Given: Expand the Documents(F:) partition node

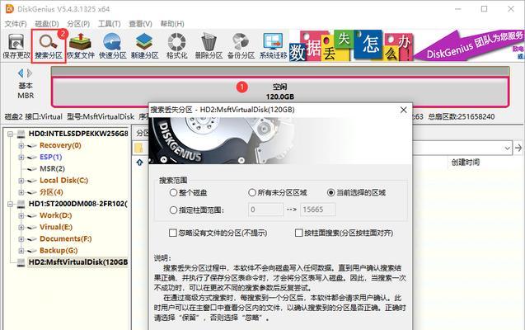Looking at the screenshot, I should coord(21,239).
